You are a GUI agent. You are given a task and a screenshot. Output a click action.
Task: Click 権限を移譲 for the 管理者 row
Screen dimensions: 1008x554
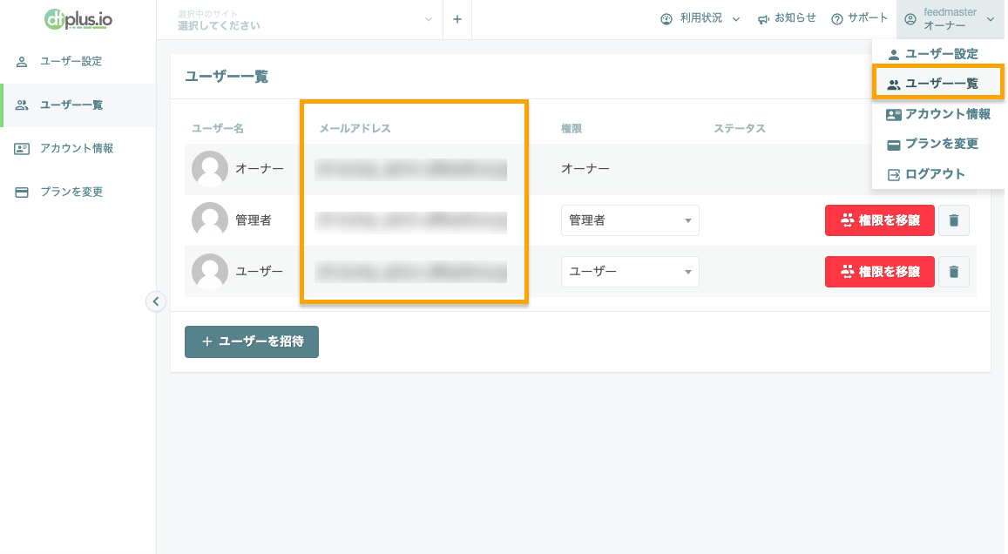coord(879,220)
